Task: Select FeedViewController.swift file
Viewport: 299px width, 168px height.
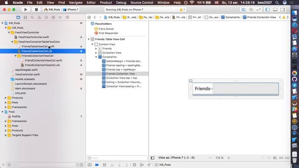Action: click(34, 37)
